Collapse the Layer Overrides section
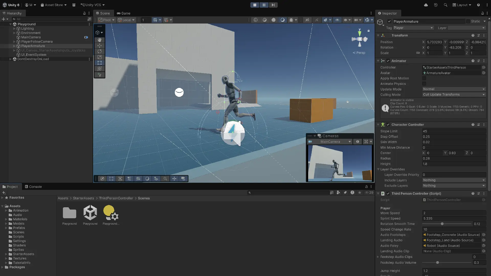The width and height of the screenshot is (491, 276). pos(378,169)
